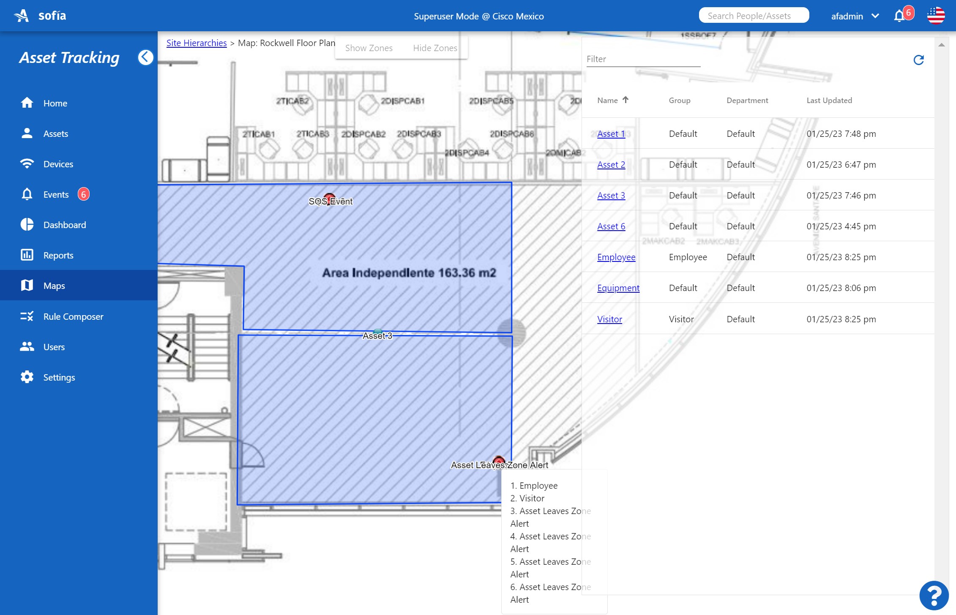956x615 pixels.
Task: Click the refresh icon in the asset panel
Action: point(918,60)
